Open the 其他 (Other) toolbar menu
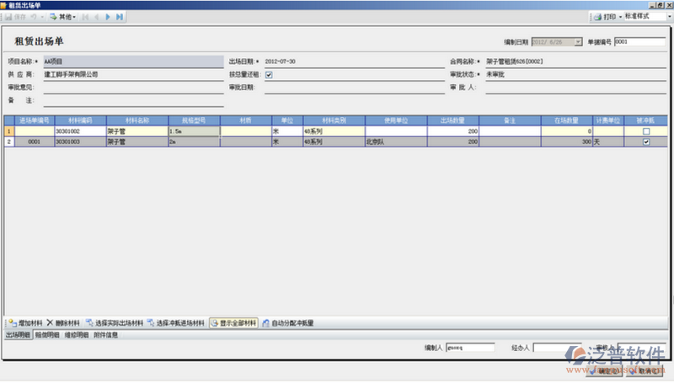The width and height of the screenshot is (674, 383). pos(62,17)
